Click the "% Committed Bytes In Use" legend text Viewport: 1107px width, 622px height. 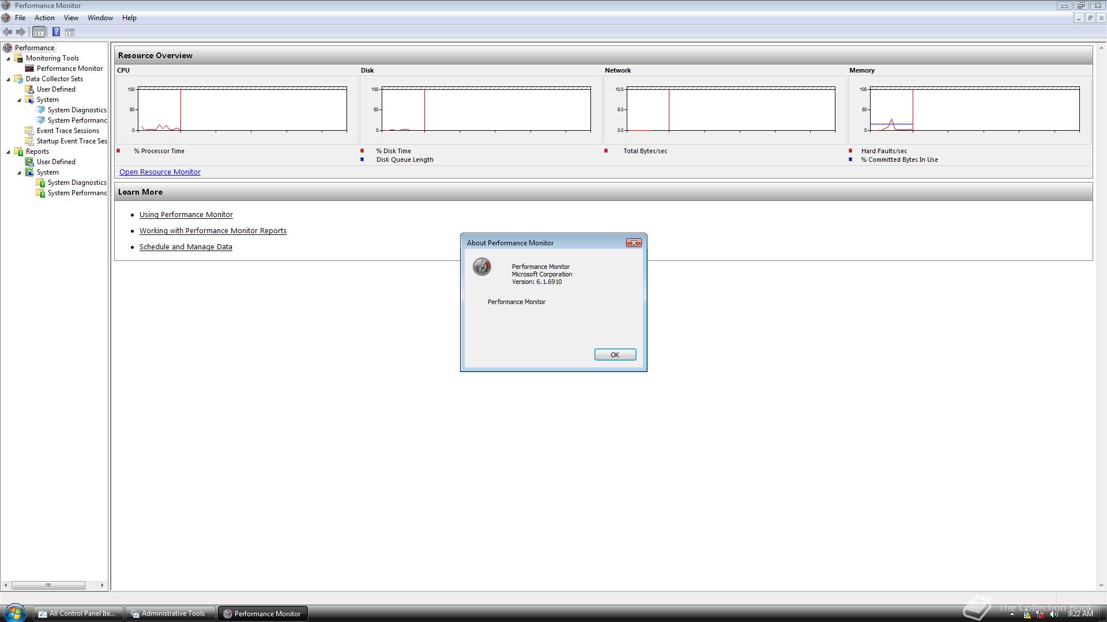899,160
